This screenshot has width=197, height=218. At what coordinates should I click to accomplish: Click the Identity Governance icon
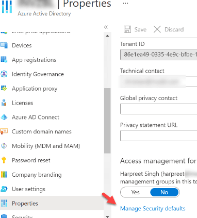pyautogui.click(x=4, y=74)
